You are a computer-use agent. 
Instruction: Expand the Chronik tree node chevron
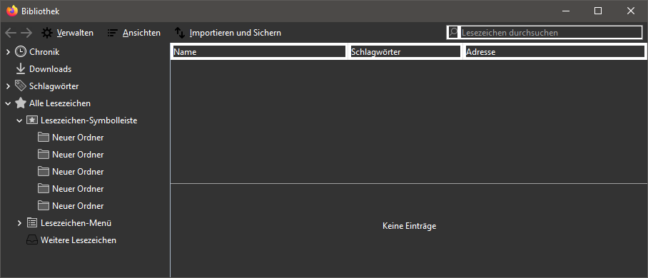[8, 52]
